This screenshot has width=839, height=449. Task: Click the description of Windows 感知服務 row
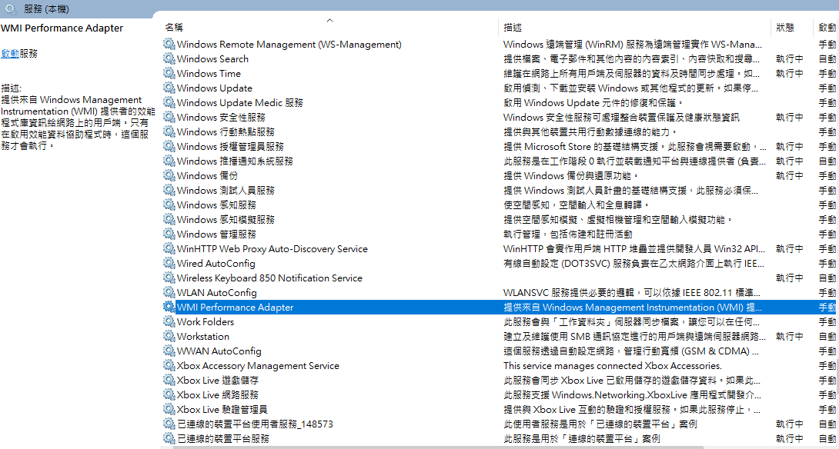tap(577, 205)
